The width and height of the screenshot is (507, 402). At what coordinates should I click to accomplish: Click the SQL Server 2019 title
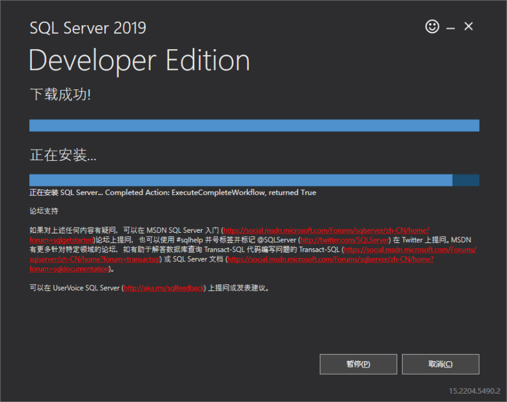pos(88,28)
